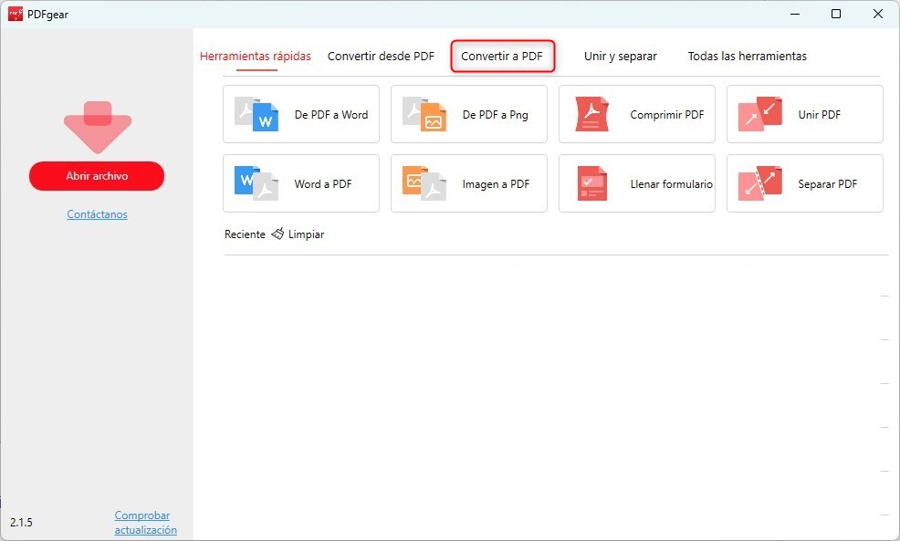Image resolution: width=900 pixels, height=541 pixels.
Task: Open the Convertir desde PDF tab
Action: [x=382, y=57]
